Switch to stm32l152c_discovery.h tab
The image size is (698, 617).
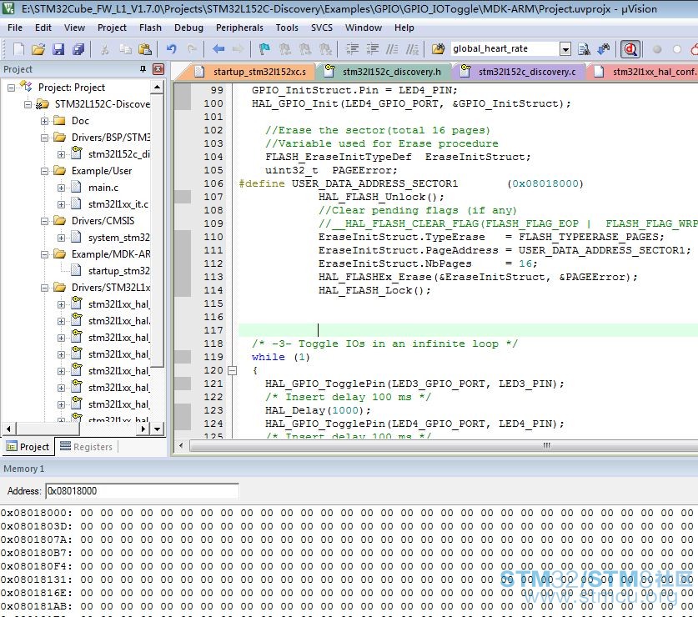click(384, 72)
